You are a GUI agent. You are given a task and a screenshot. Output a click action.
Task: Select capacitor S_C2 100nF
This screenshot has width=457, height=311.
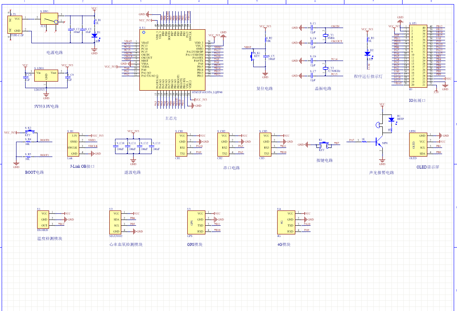[x=70, y=29]
